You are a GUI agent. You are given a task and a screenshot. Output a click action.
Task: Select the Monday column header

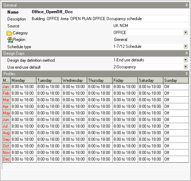[x=23, y=80]
